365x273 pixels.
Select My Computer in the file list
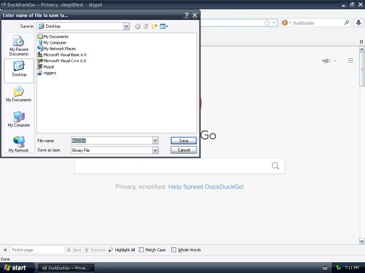(x=52, y=43)
